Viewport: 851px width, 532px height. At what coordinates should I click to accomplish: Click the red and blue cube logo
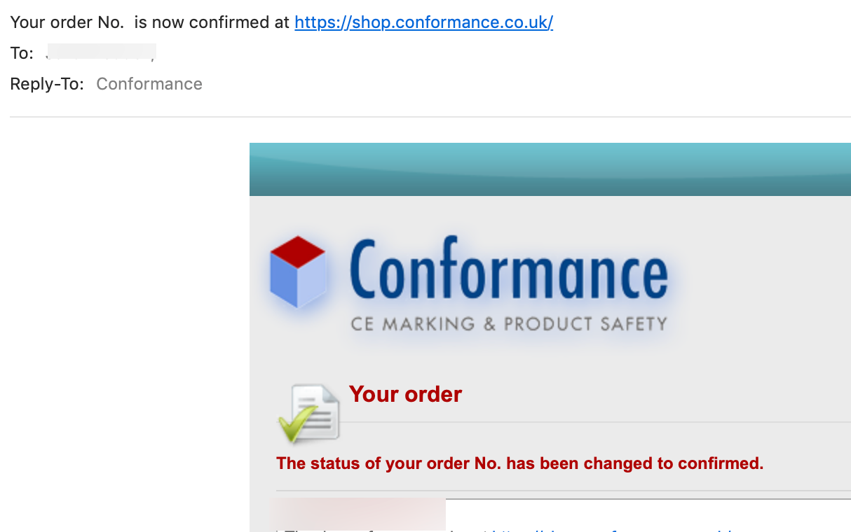pyautogui.click(x=298, y=272)
